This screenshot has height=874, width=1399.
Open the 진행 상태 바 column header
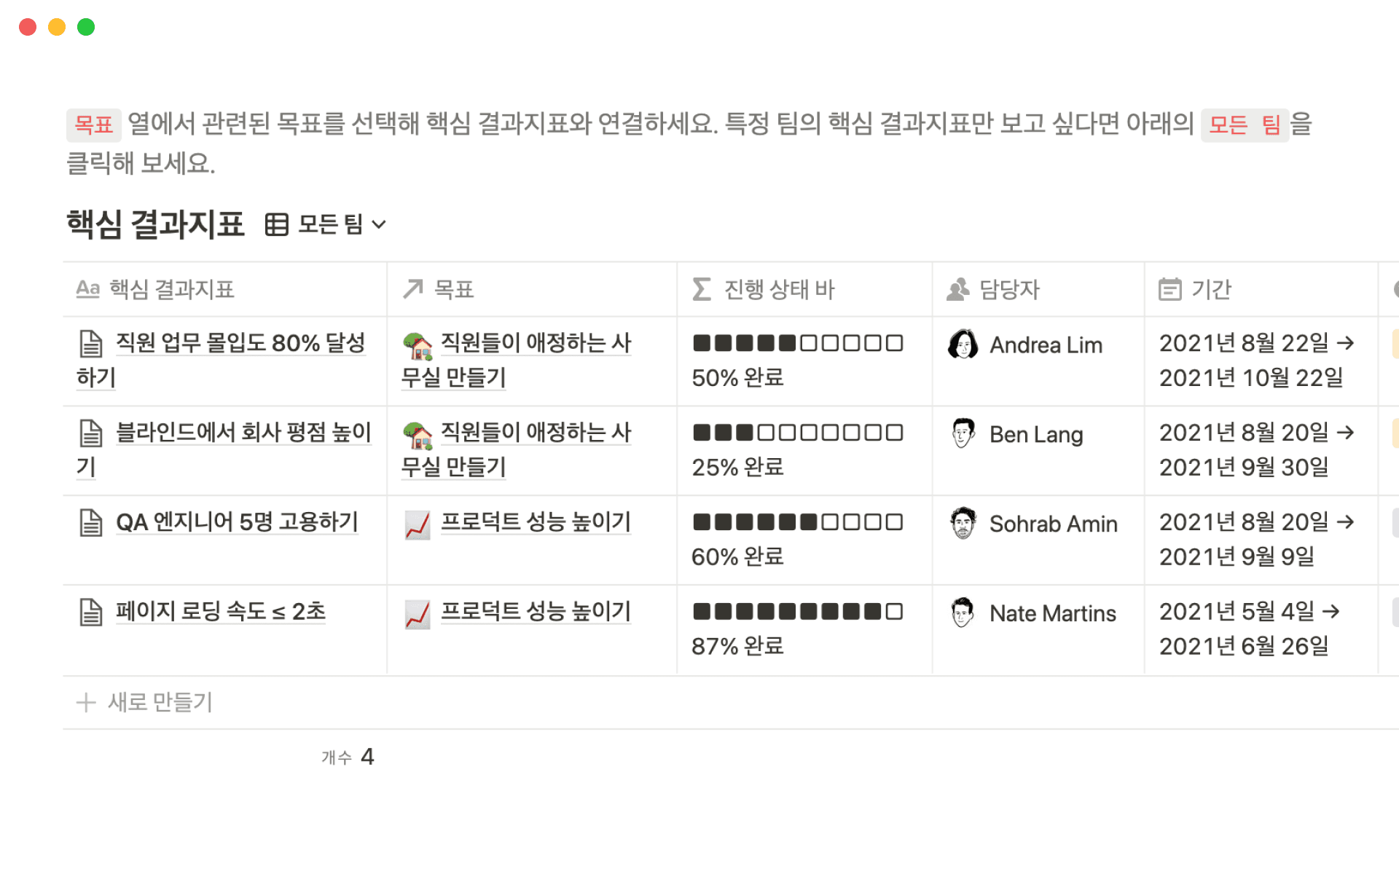779,290
